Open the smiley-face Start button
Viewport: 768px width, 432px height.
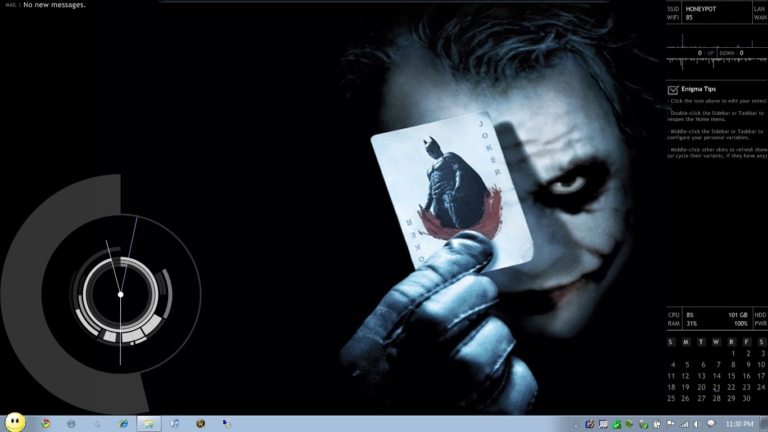[15, 422]
